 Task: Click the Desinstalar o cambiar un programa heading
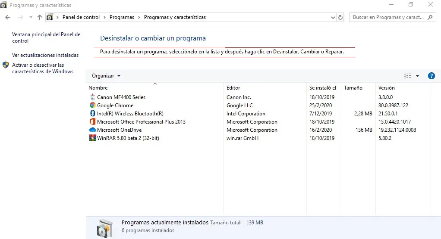(153, 38)
